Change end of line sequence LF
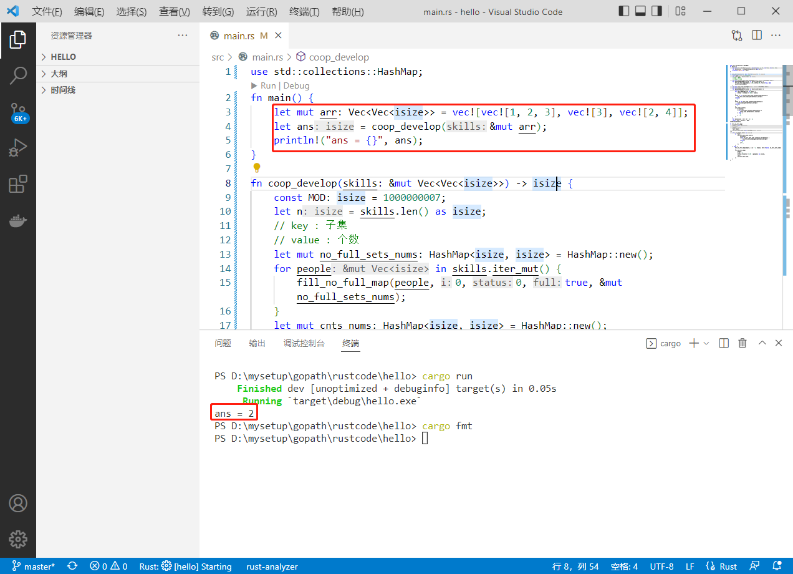Image resolution: width=793 pixels, height=574 pixels. click(690, 567)
